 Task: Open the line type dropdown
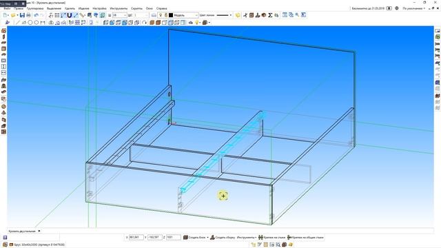[x=224, y=15]
